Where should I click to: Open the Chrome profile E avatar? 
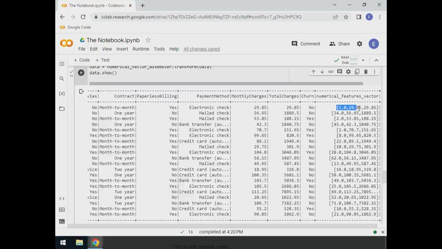coord(369,17)
